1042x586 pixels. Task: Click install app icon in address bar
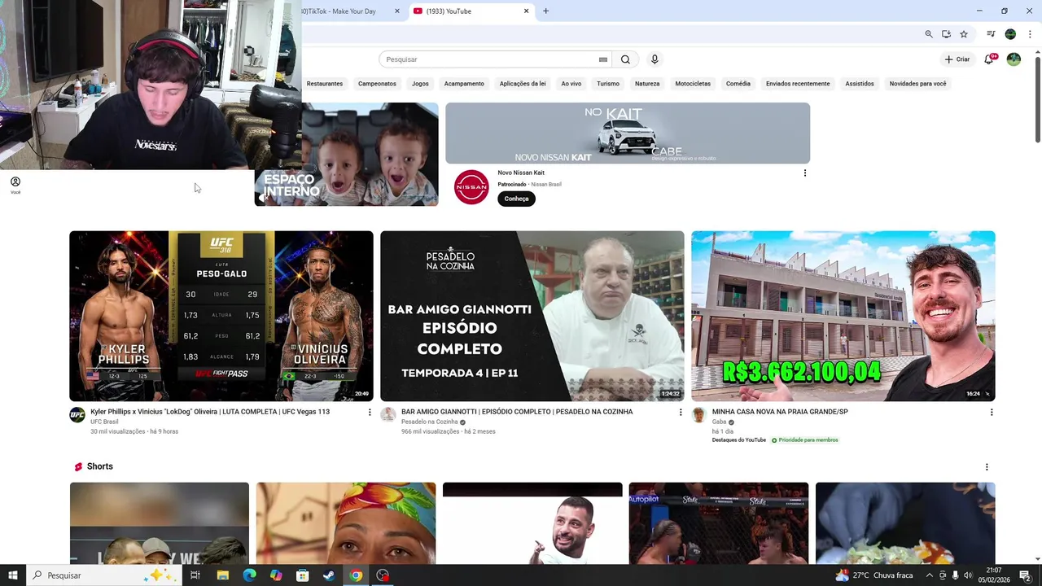(946, 34)
